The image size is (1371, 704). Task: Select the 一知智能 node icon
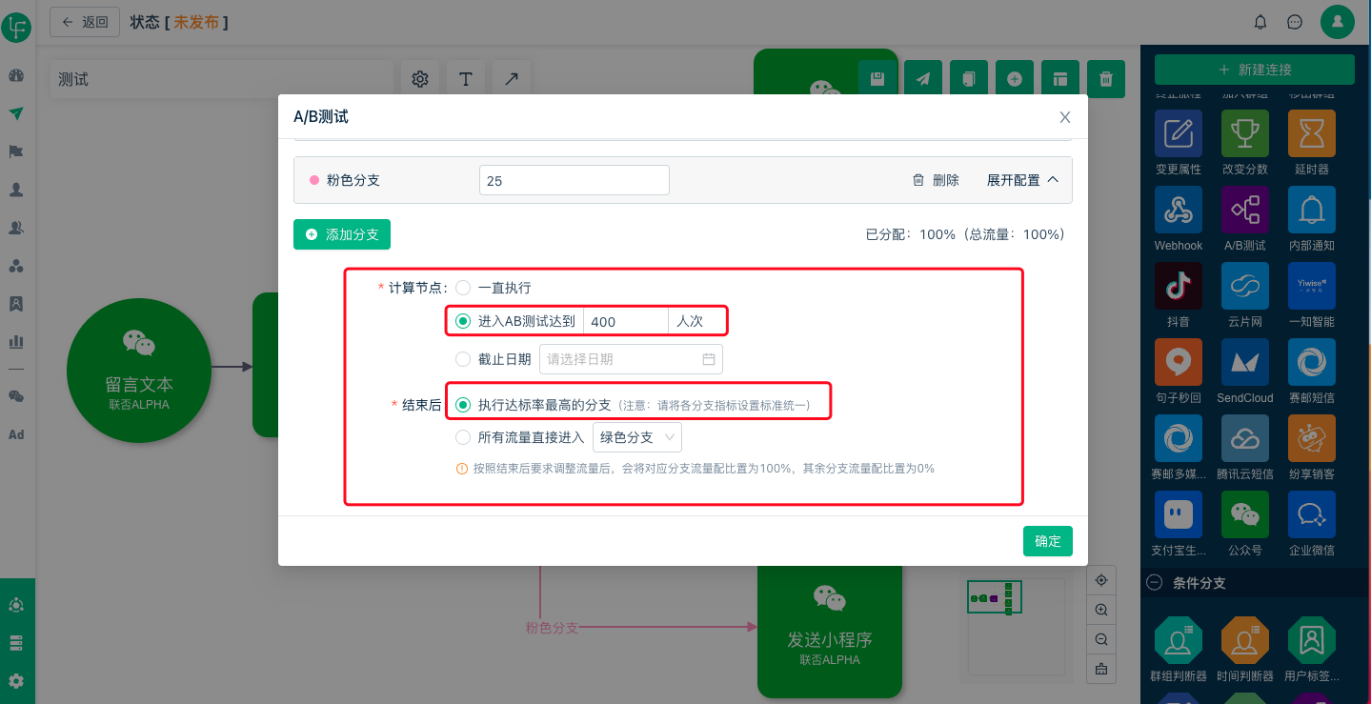(x=1312, y=286)
